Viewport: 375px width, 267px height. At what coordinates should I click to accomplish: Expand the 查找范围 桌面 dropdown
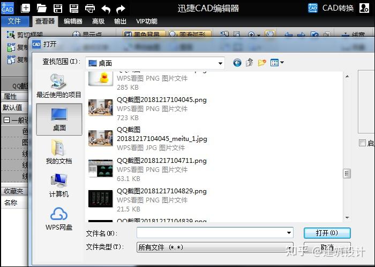[x=220, y=63]
